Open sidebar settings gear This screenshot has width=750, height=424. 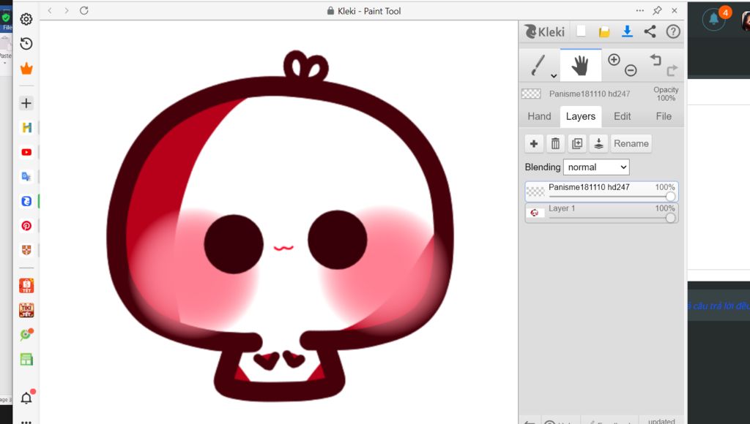point(26,19)
